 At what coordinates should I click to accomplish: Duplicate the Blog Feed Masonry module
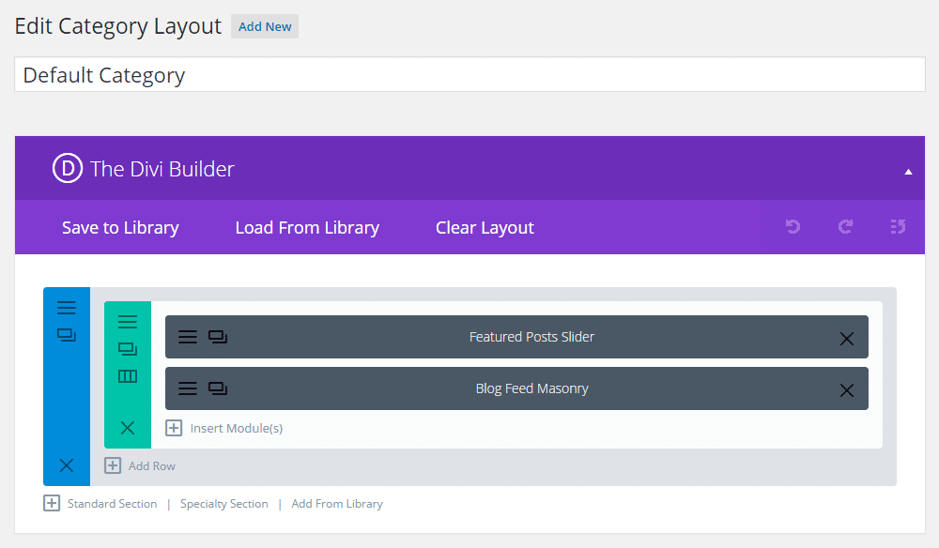point(218,388)
